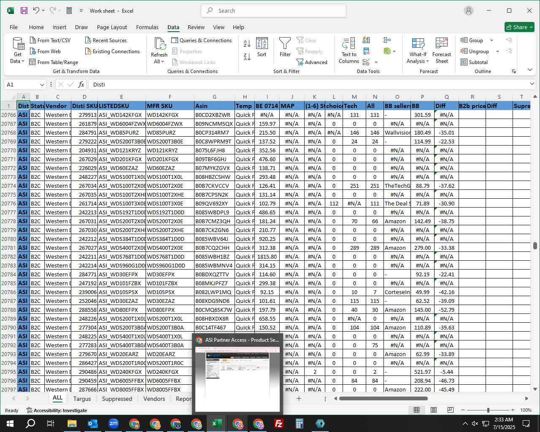
Task: Click the Save icon in title bar
Action: [24, 11]
